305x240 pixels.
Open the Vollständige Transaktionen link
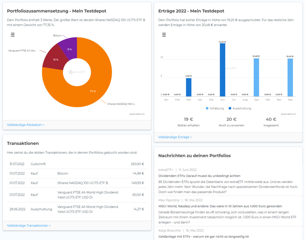[29, 225]
